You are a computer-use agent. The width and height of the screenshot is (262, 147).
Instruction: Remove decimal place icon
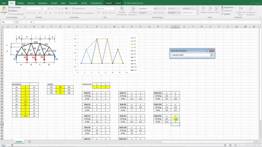113,13
